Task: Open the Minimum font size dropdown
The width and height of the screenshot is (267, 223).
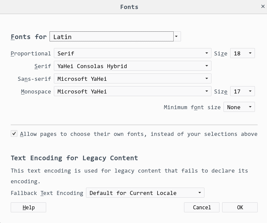Action: (x=239, y=107)
